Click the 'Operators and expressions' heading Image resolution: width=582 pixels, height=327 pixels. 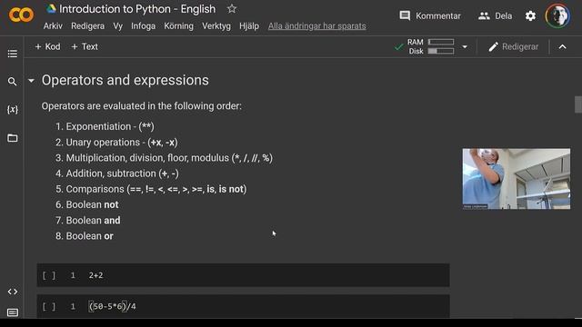click(x=125, y=80)
